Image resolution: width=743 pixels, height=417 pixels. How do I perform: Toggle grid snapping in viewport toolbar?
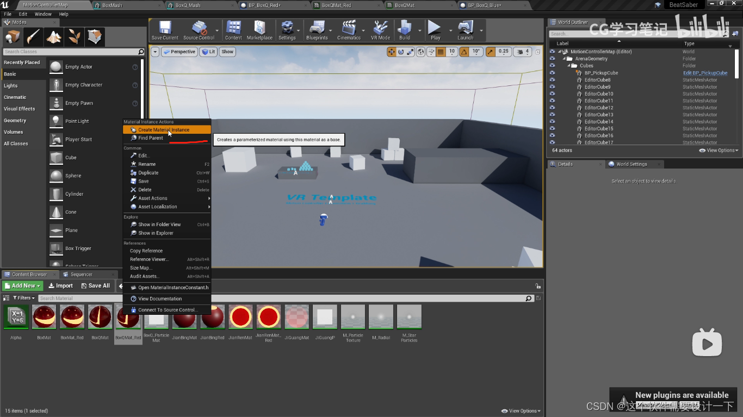pos(441,52)
